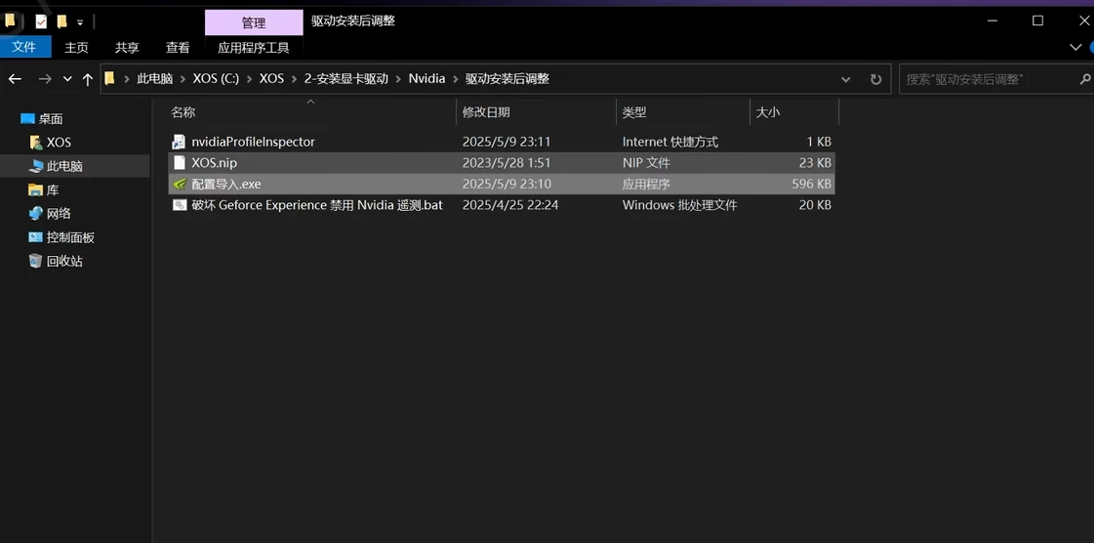This screenshot has width=1094, height=543.
Task: Click the nvidiaProfileInspector shortcut icon
Action: point(180,142)
